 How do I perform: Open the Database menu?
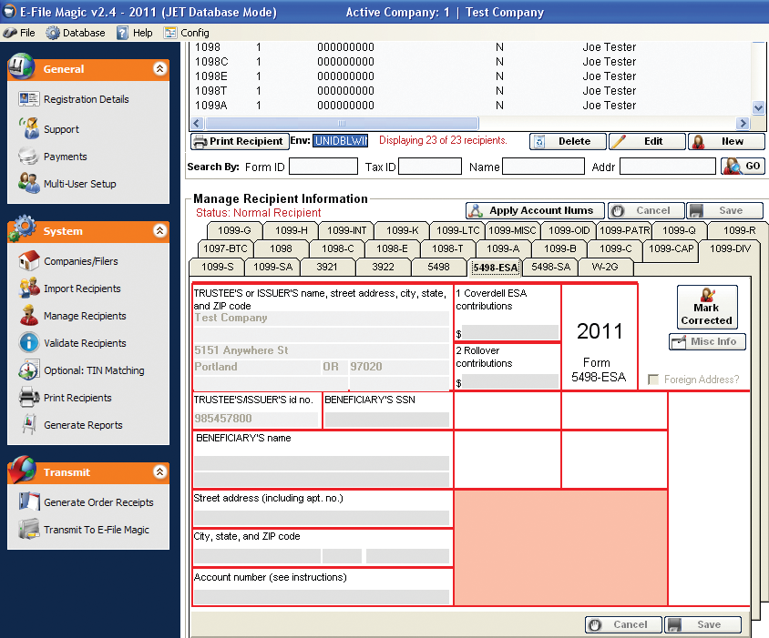(76, 33)
